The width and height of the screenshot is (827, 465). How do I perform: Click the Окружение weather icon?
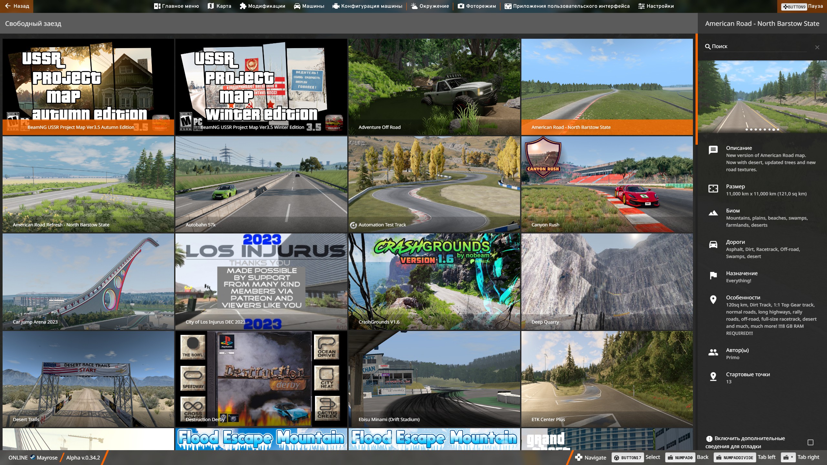coord(414,6)
